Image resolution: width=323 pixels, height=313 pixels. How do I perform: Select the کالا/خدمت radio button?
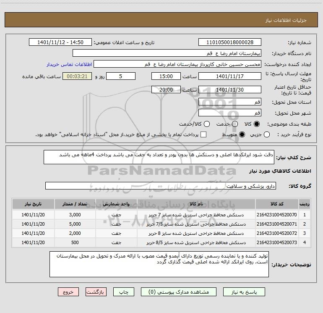click(207, 124)
